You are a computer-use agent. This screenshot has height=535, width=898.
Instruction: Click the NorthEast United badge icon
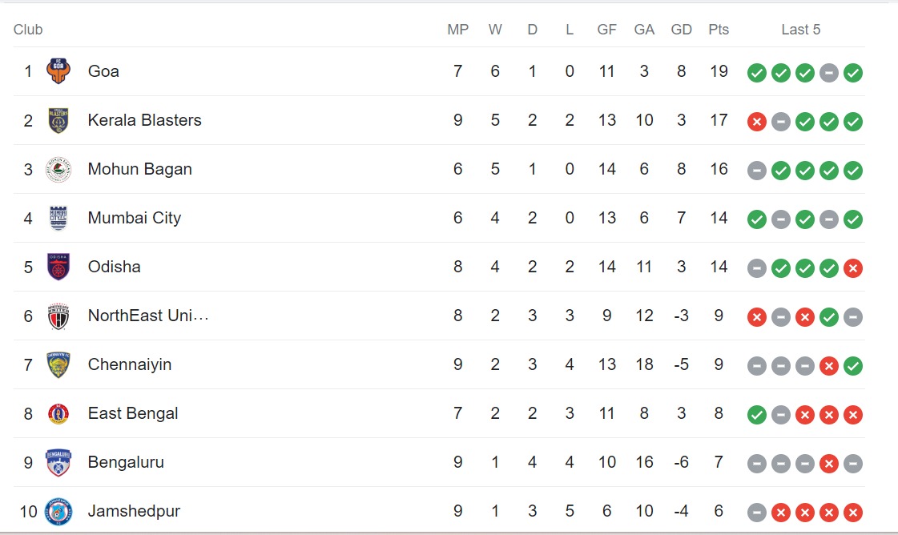(58, 316)
